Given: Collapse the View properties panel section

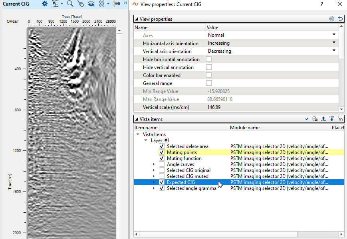Looking at the screenshot, I should click(137, 19).
